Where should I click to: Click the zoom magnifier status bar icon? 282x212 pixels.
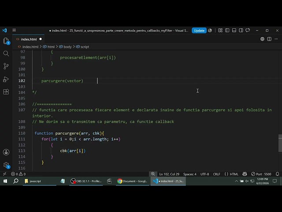tap(153, 174)
